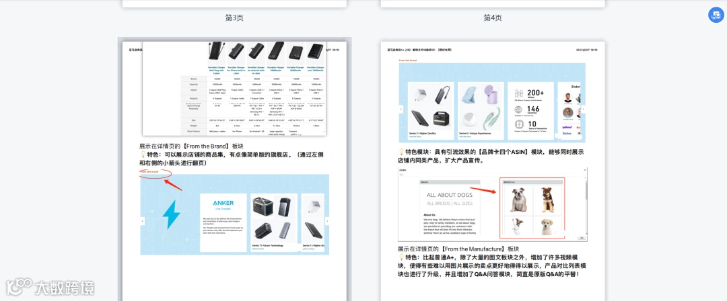Click the right carousel arrow on the Anker banner
The height and width of the screenshot is (301, 727).
[327, 221]
